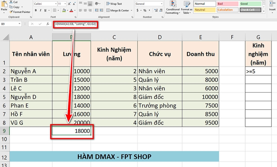Click Decrease Decimal icon
The image size is (277, 167).
pos(161,10)
